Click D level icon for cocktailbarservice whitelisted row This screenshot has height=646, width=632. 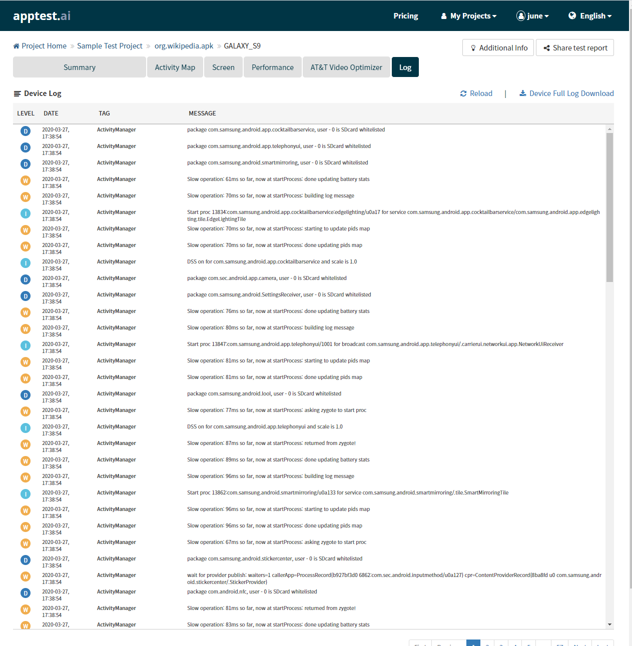pyautogui.click(x=26, y=131)
